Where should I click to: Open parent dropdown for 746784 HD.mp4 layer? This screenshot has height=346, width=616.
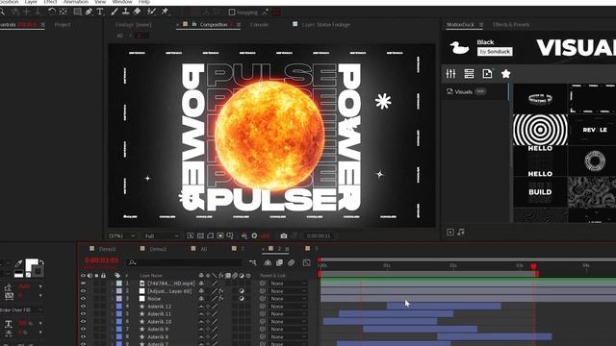coord(288,284)
